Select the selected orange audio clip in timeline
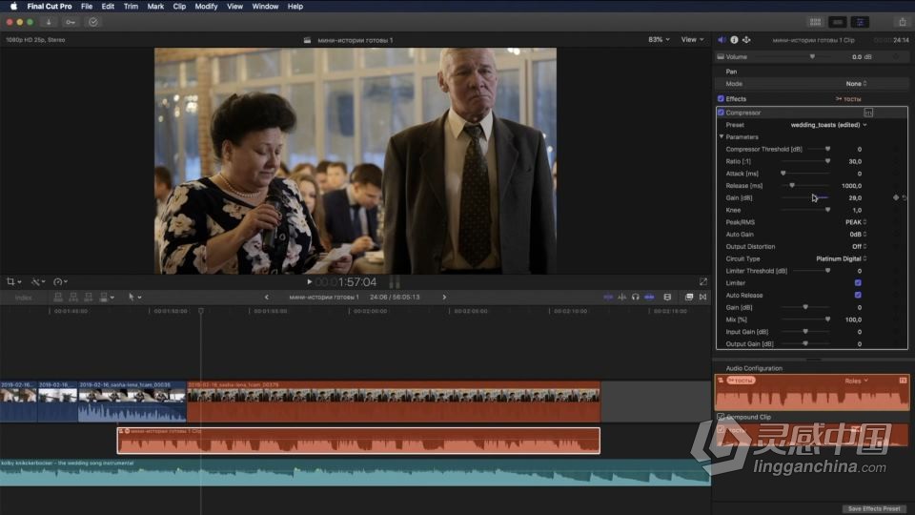The image size is (915, 515). coord(358,441)
